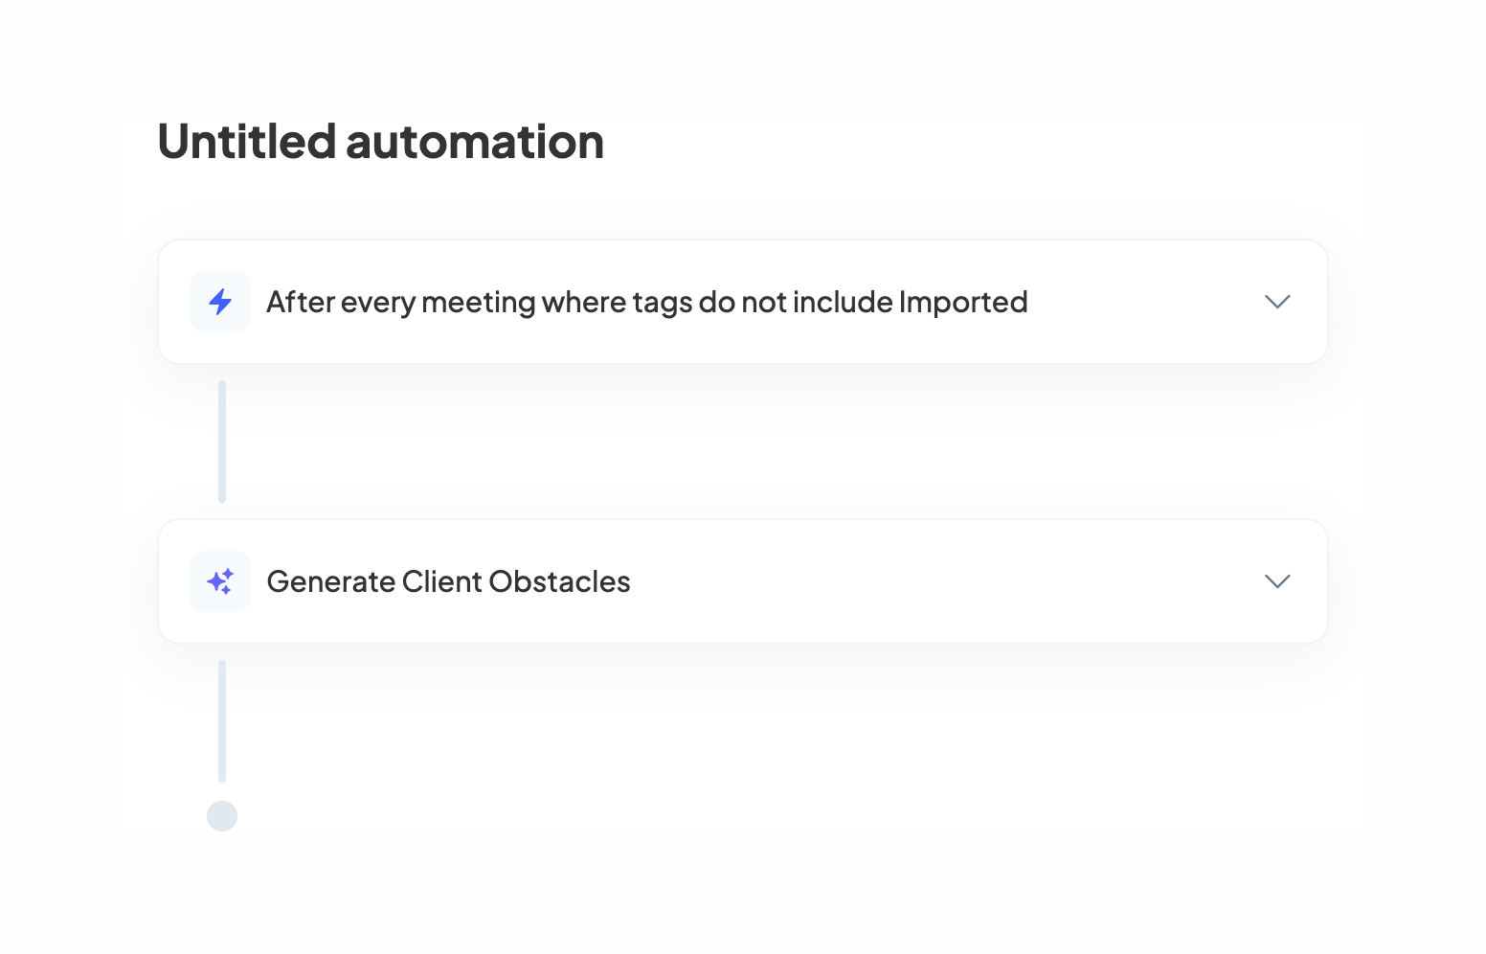Click the lightning bolt trigger icon
Image resolution: width=1486 pixels, height=954 pixels.
[x=220, y=302]
